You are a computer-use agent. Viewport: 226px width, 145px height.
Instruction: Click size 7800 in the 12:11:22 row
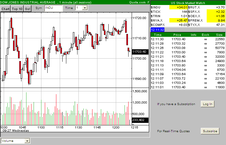221,52
